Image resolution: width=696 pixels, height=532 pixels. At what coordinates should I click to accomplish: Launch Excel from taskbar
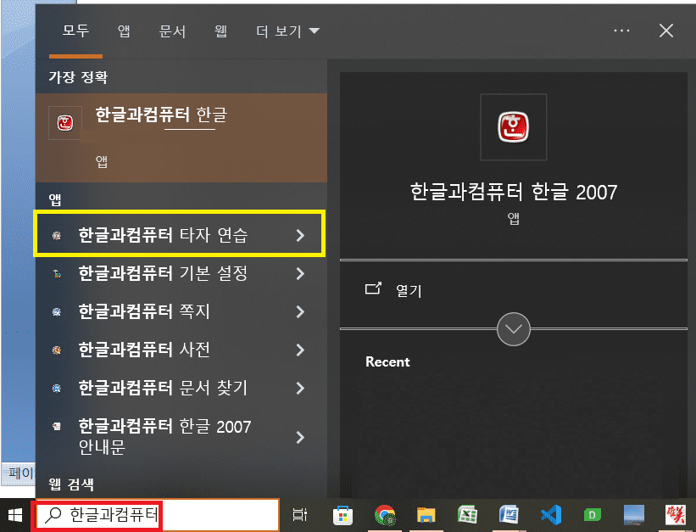tap(467, 515)
